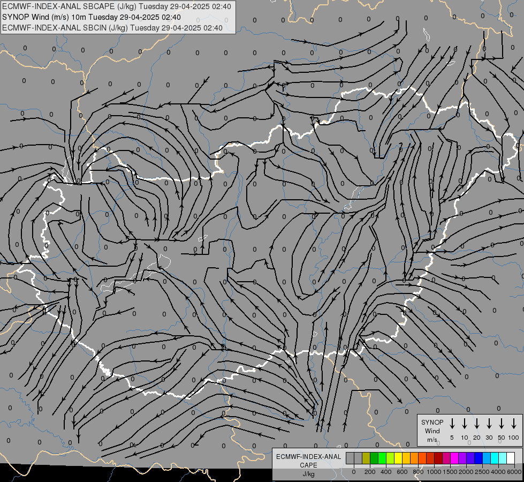Click the SBCAPE title line at top

(117, 6)
